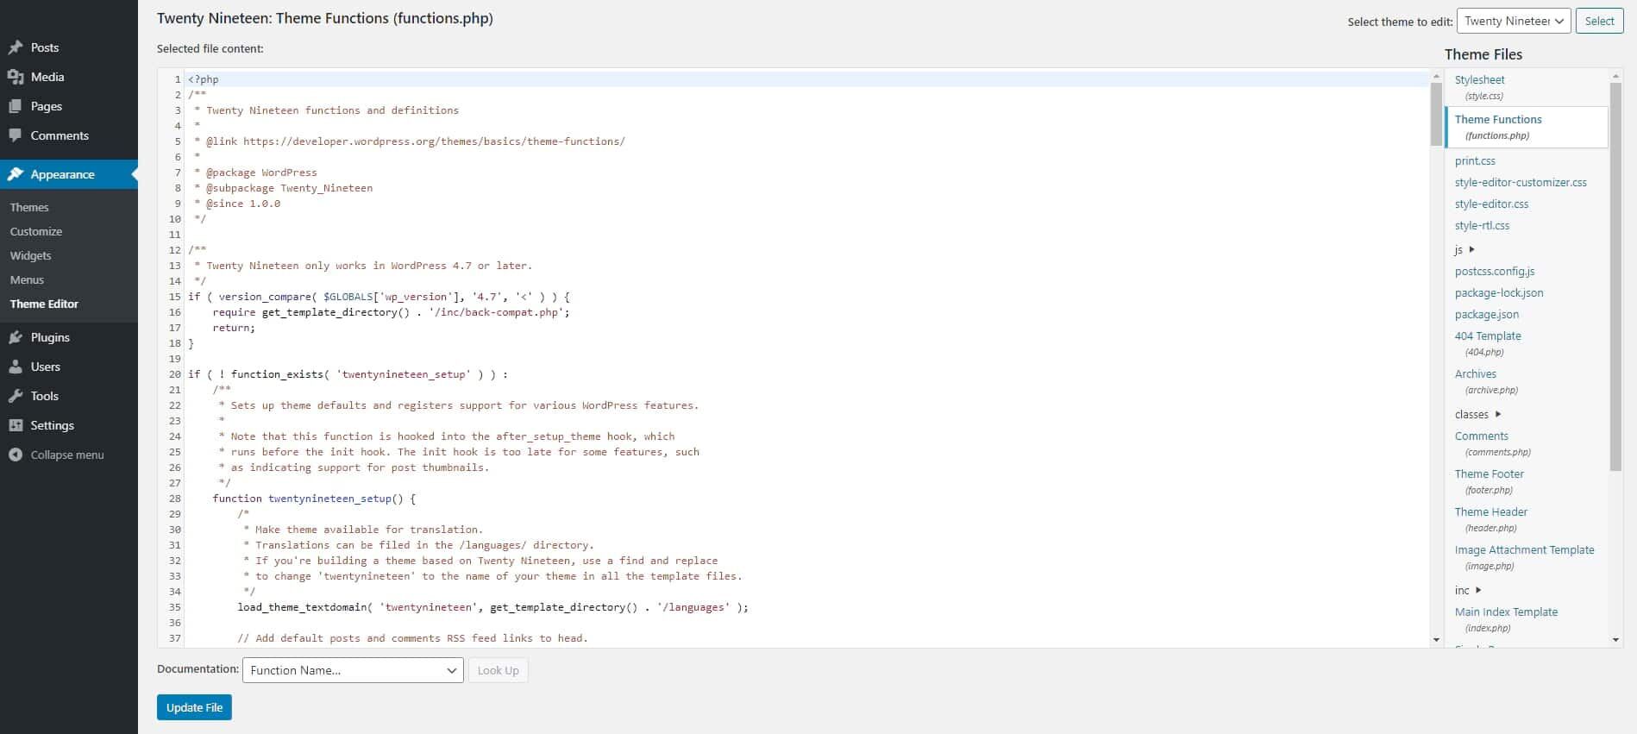Expand the js folder in Theme Files
The width and height of the screenshot is (1637, 734).
pos(1465,249)
